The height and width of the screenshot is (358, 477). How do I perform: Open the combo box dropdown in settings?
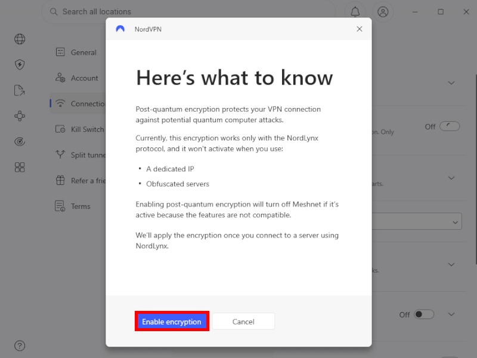click(417, 221)
